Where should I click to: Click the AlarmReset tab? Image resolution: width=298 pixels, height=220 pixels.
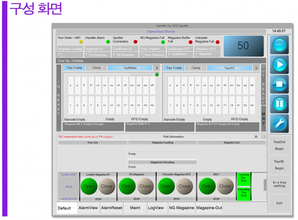tap(112, 208)
